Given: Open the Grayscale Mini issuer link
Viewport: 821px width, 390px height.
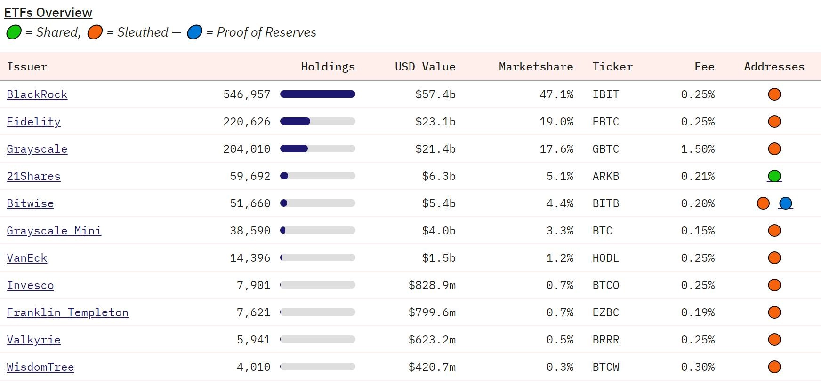Looking at the screenshot, I should [54, 231].
